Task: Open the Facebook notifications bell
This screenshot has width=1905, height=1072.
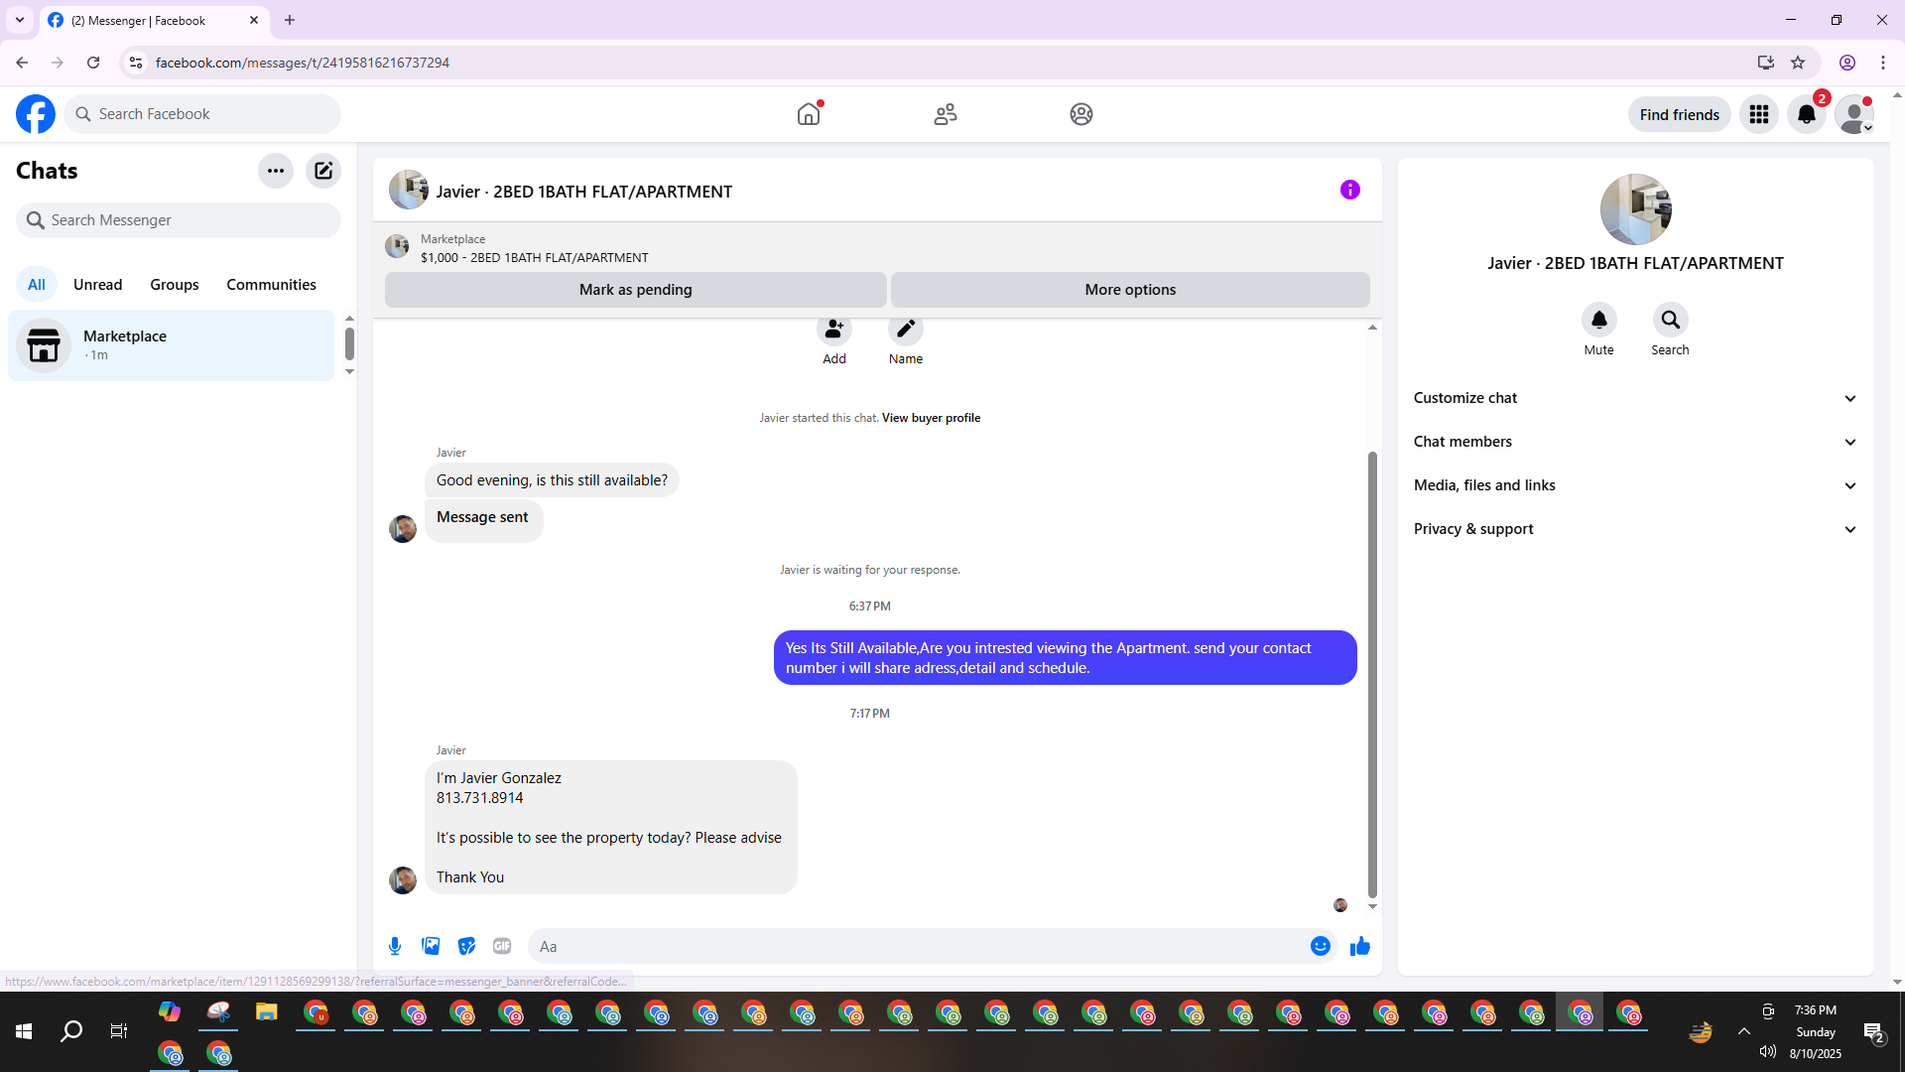Action: (1806, 114)
